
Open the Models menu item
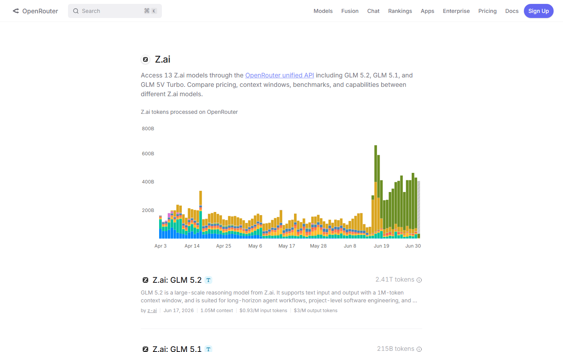click(x=323, y=11)
